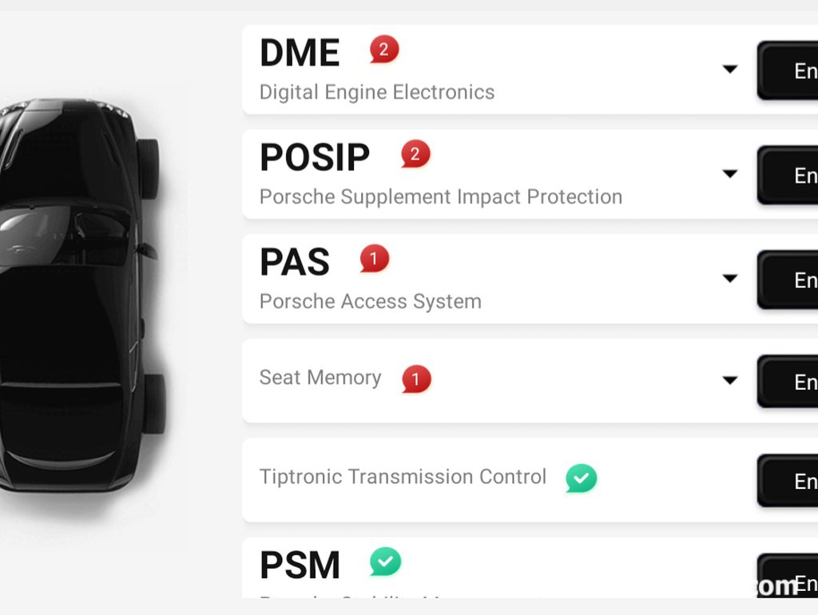Open the Enter button for POSIP
Viewport: 818px width, 615px height.
(787, 175)
